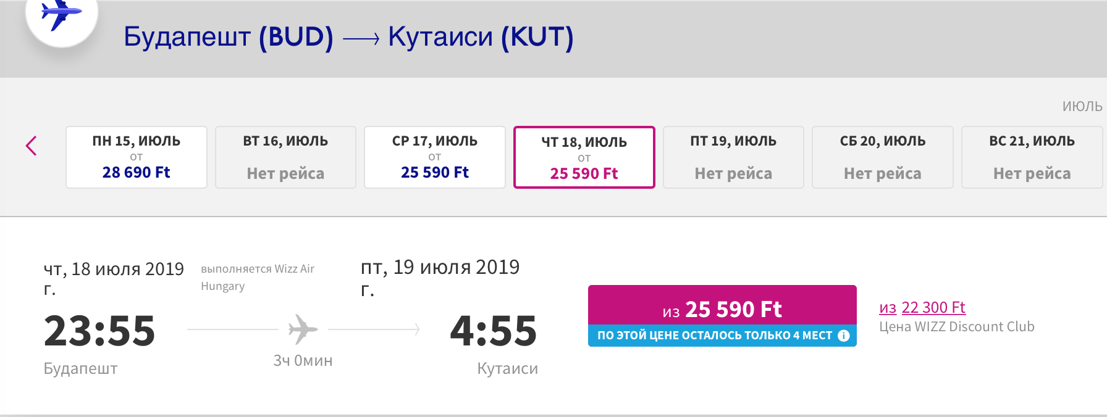This screenshot has width=1107, height=417.
Task: Click the 23:55 departure time
Action: [99, 331]
